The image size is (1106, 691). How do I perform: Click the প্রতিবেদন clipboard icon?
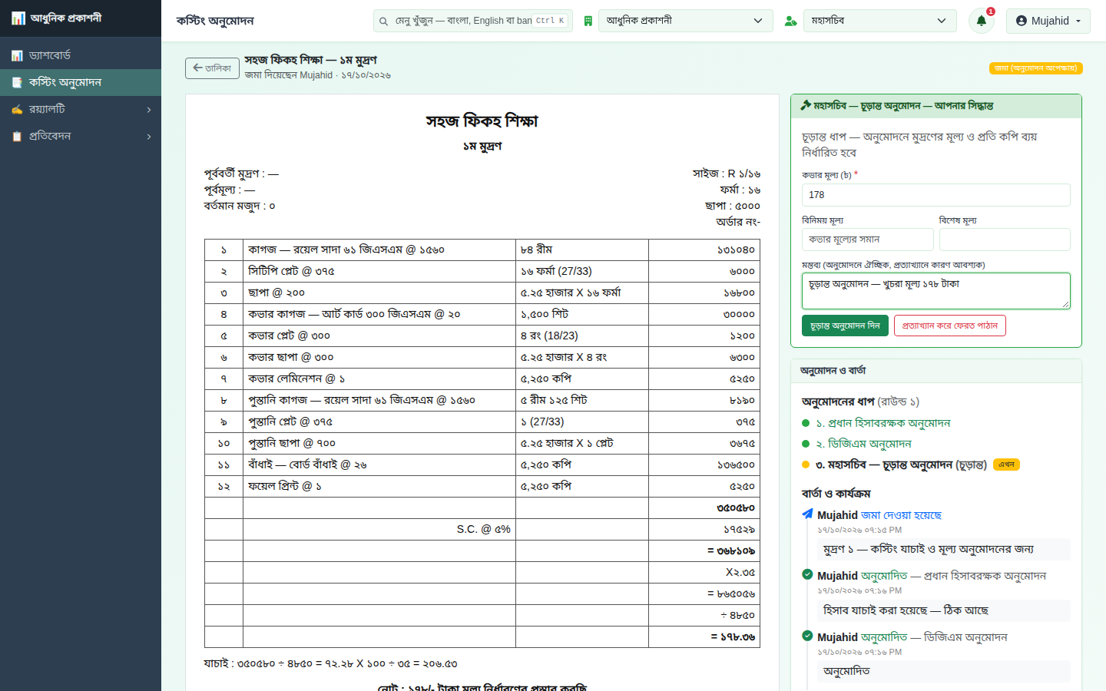pyautogui.click(x=17, y=137)
